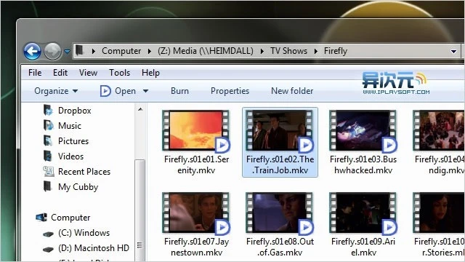Select Videos in navigation pane
The image size is (465, 262).
click(70, 156)
